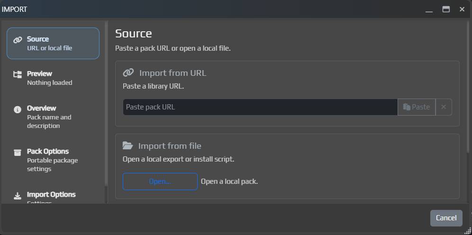Clear the URL field with the X button

444,107
